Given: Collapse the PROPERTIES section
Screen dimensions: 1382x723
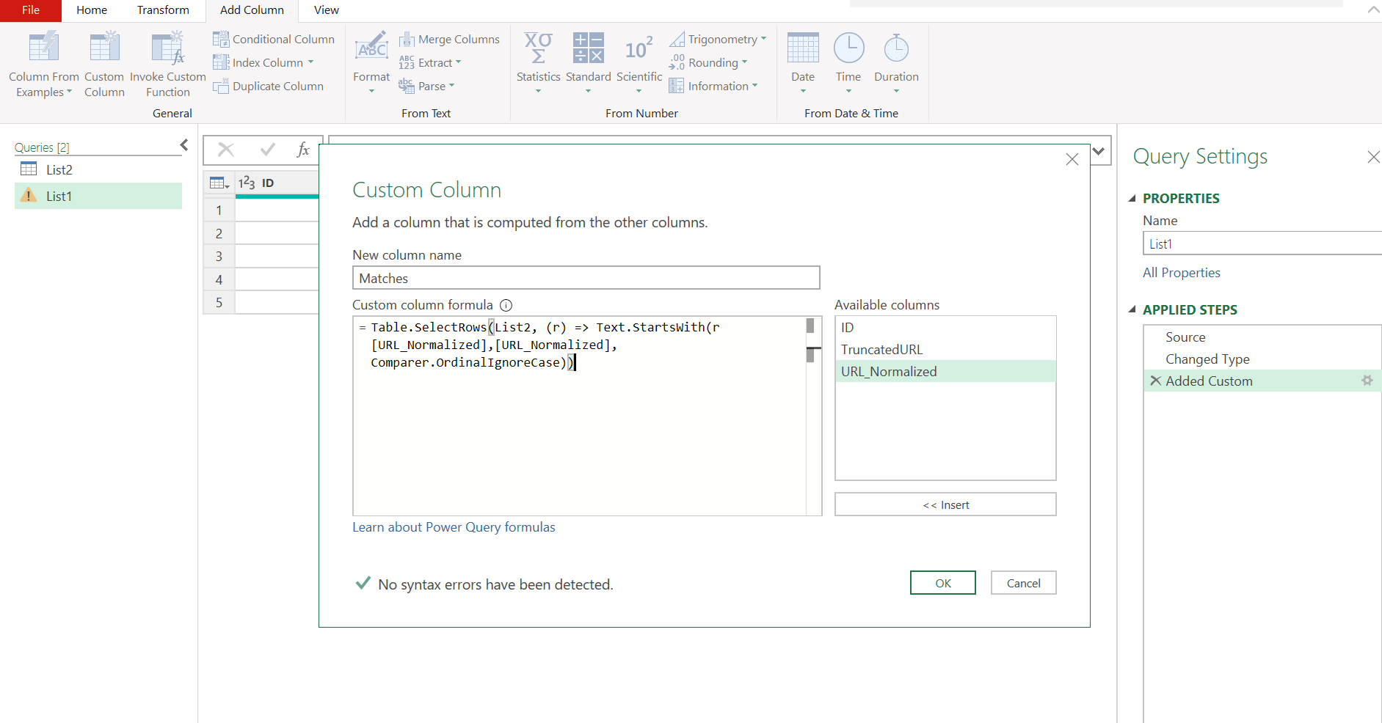Looking at the screenshot, I should coord(1132,198).
